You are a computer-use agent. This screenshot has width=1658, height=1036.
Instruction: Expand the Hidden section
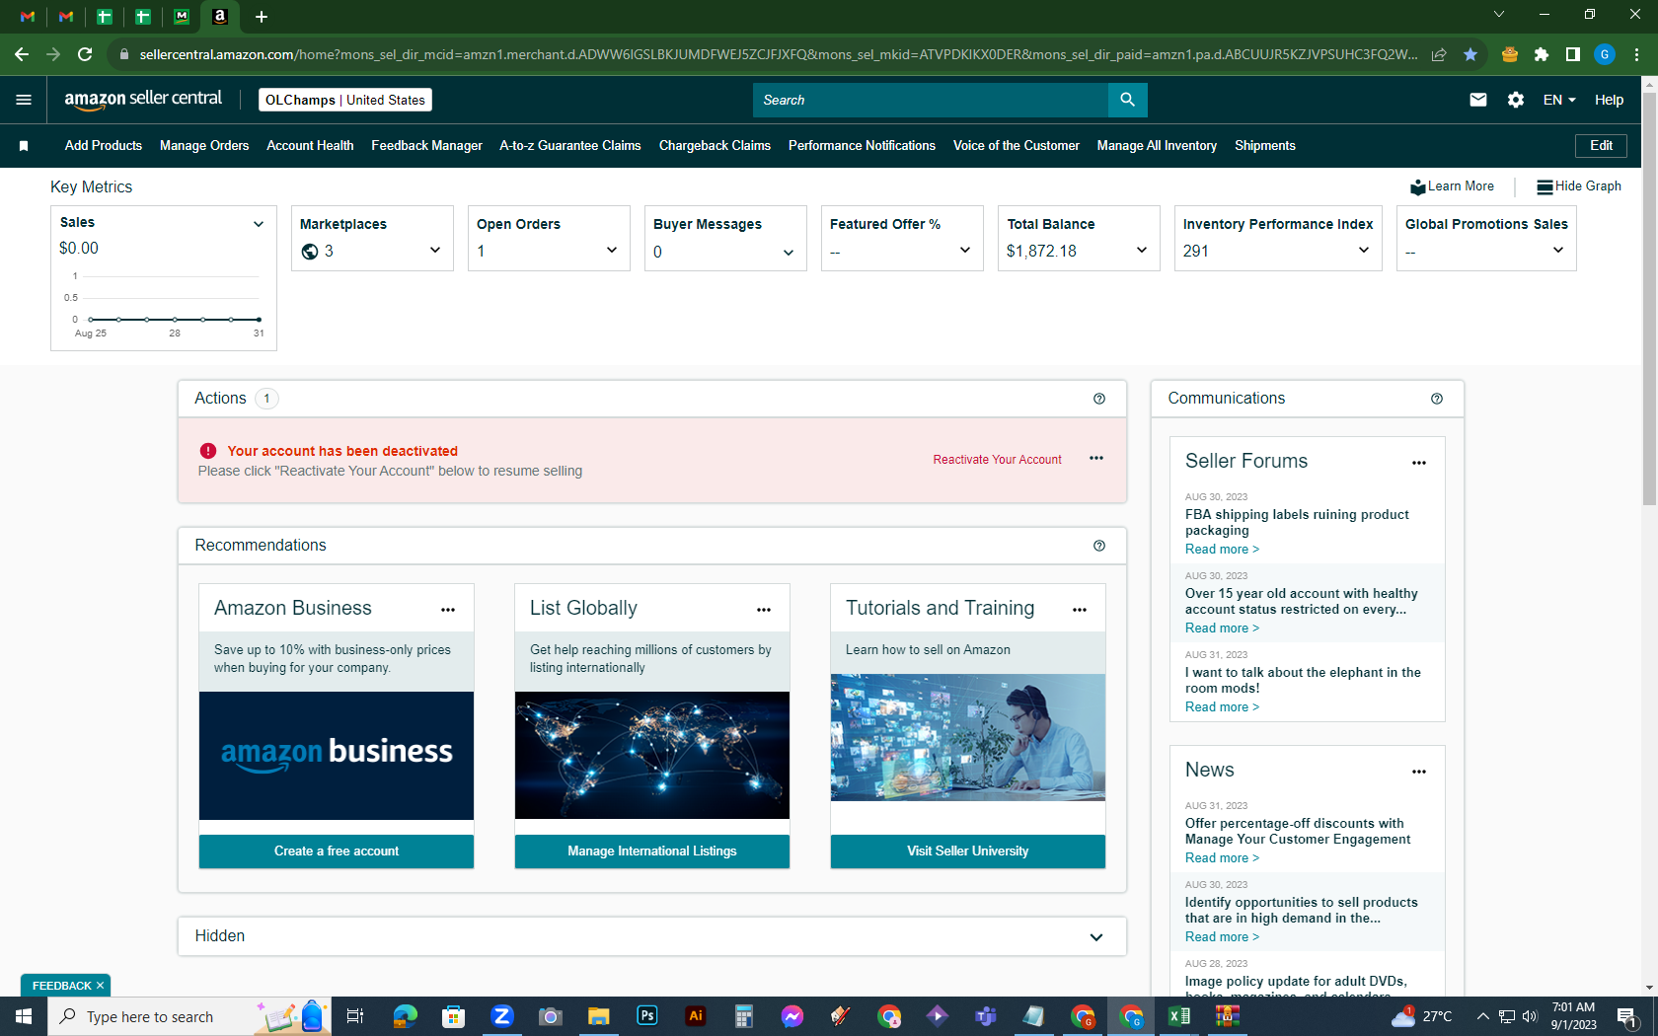[x=1096, y=937]
